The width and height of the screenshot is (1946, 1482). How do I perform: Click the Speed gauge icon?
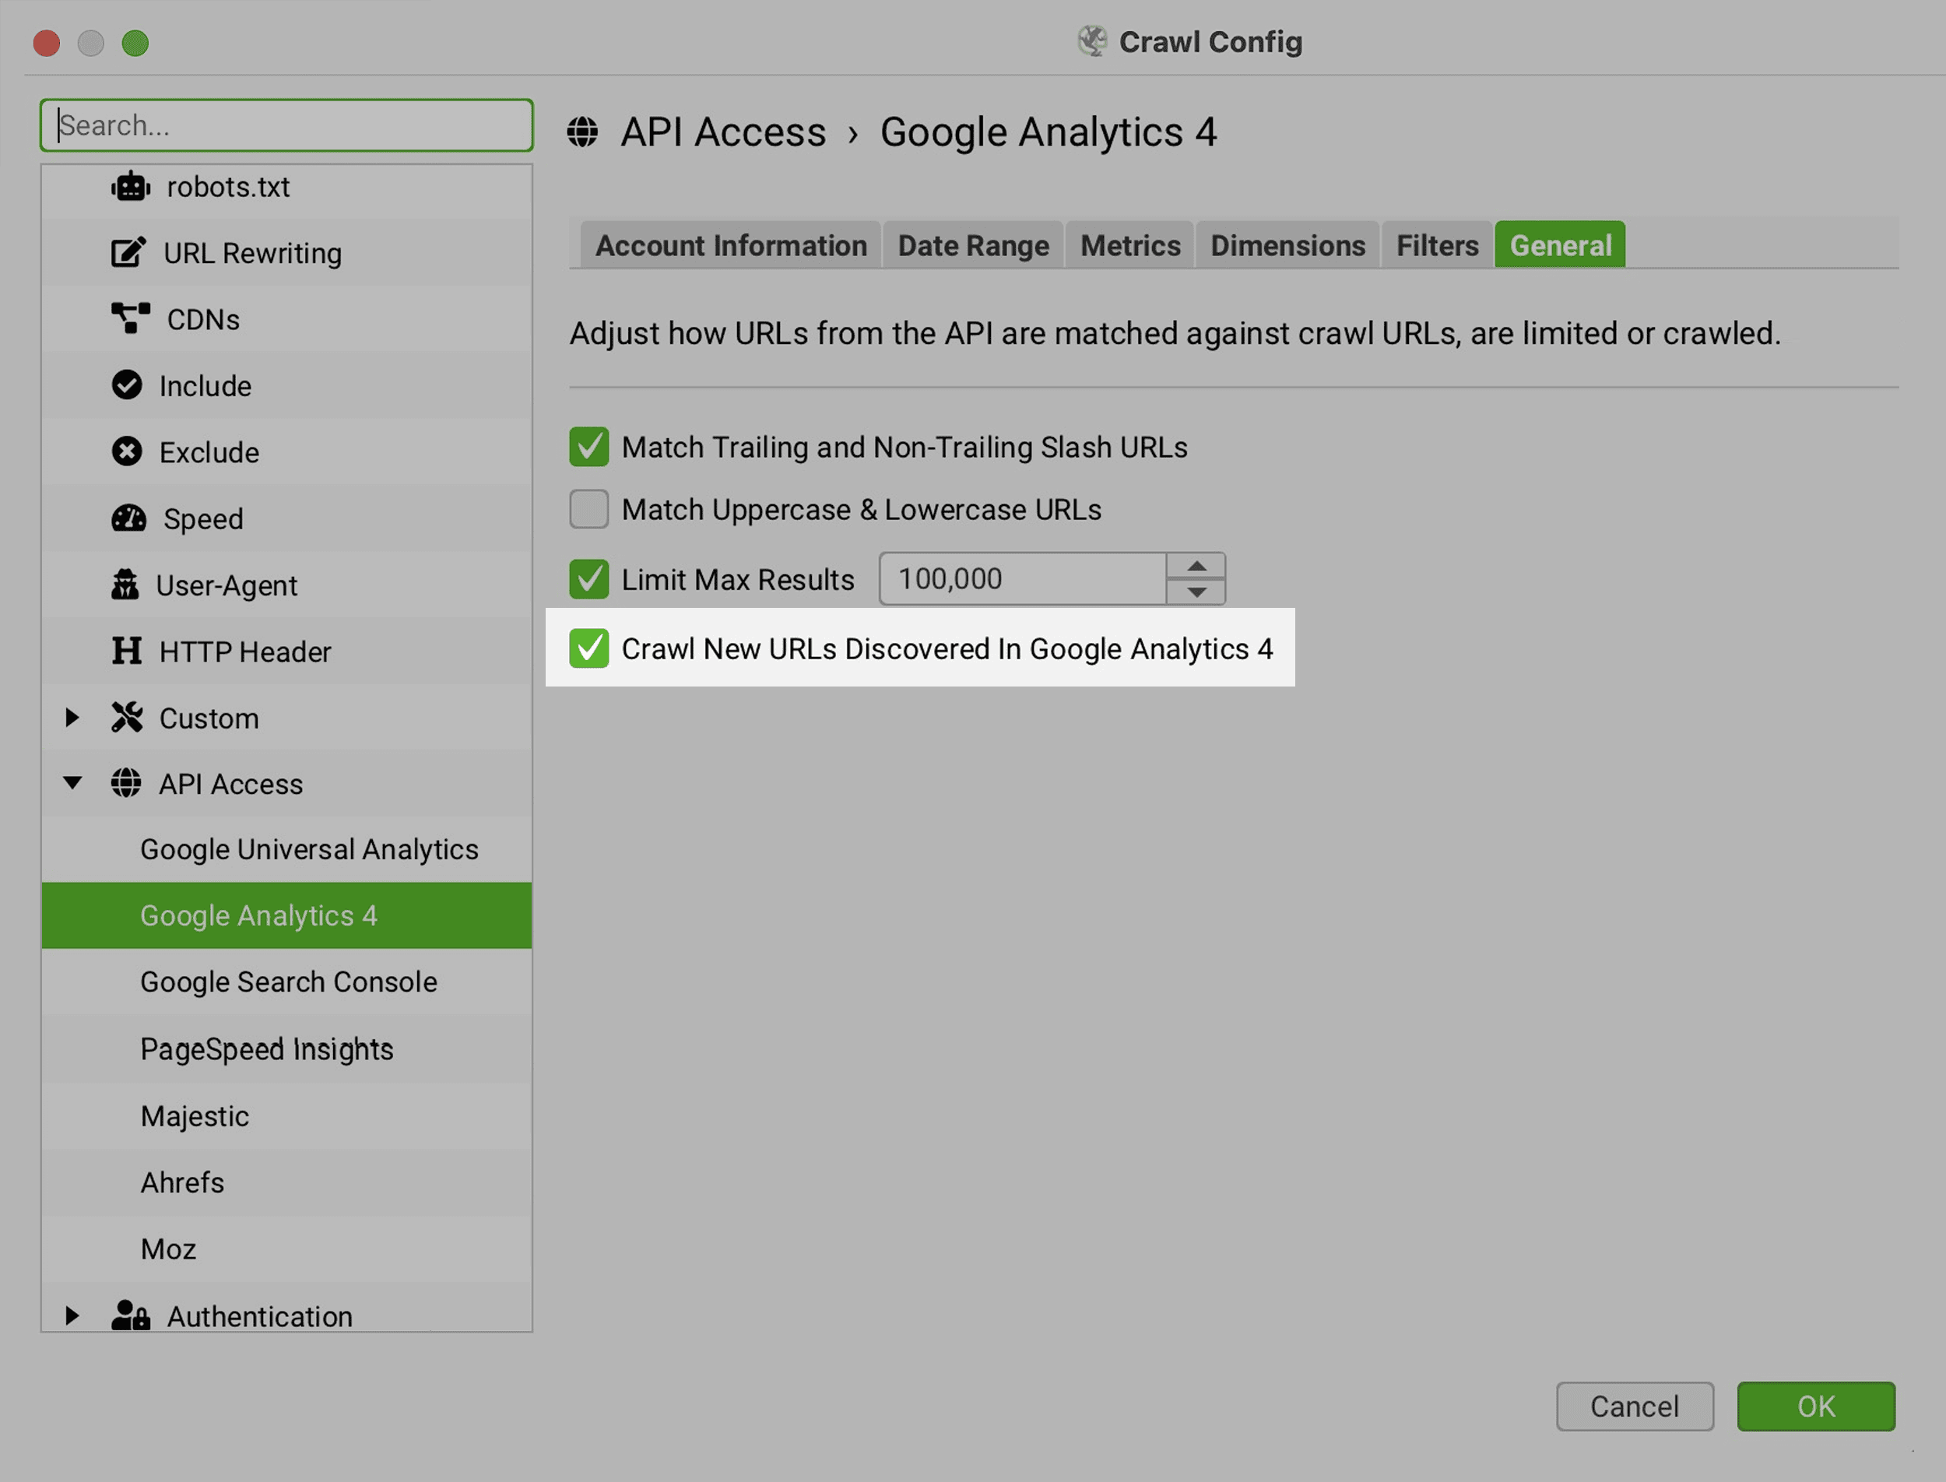128,518
